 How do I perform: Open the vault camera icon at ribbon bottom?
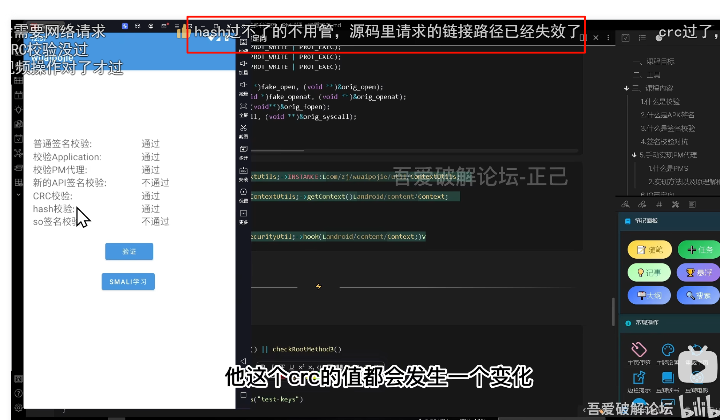[x=18, y=379]
